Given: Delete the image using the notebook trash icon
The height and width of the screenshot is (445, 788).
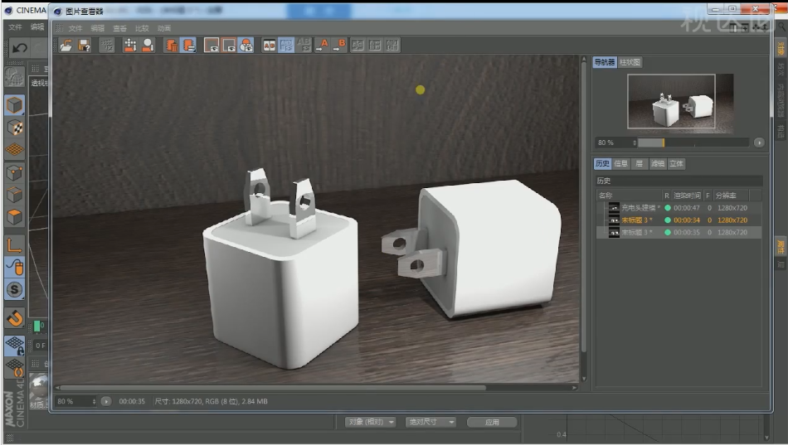Looking at the screenshot, I should pos(172,46).
